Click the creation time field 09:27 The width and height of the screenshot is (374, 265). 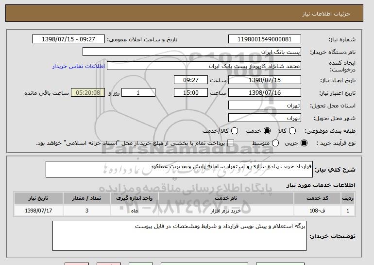pos(191,80)
